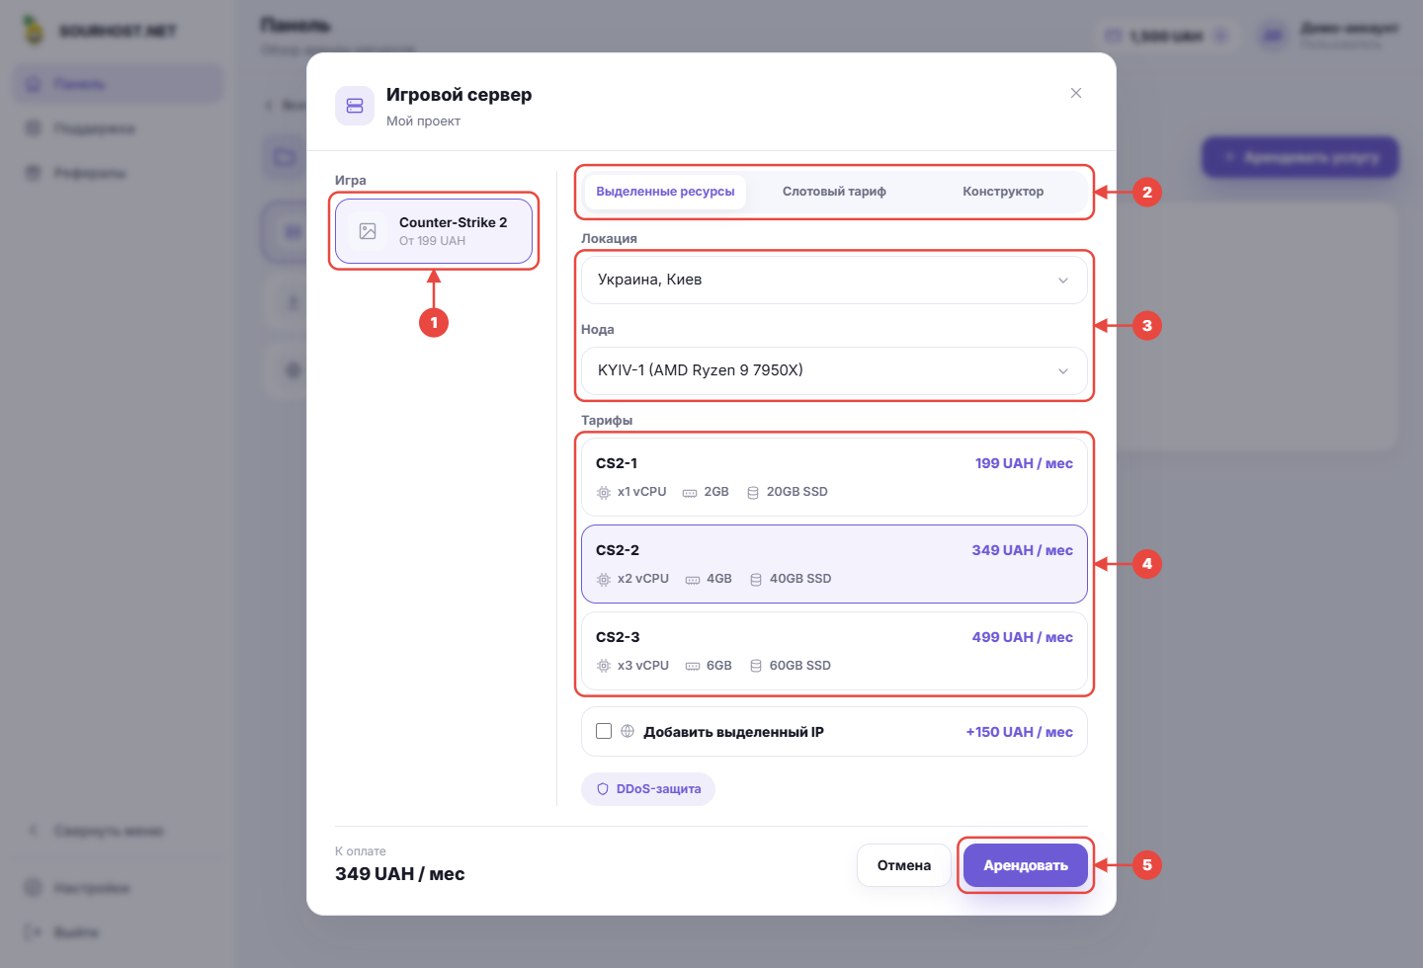Click the RAM icon next to 2GB
Viewport: 1423px width, 968px height.
[690, 492]
